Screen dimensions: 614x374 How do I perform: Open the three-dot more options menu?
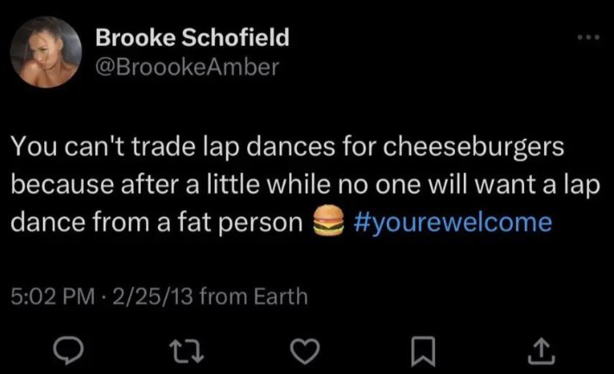point(587,40)
